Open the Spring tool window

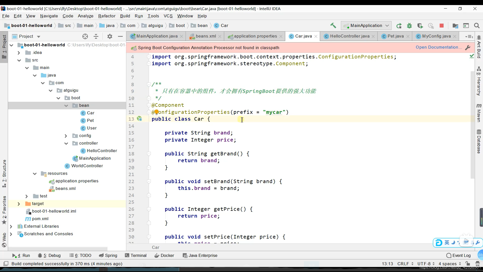(x=108, y=255)
